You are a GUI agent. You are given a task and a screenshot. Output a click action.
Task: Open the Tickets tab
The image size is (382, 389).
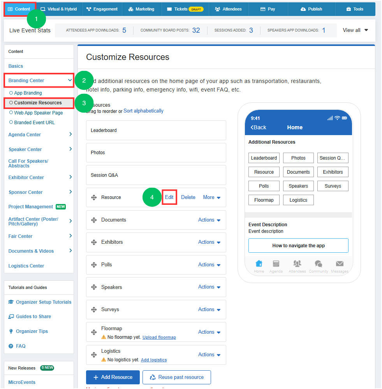pos(185,9)
